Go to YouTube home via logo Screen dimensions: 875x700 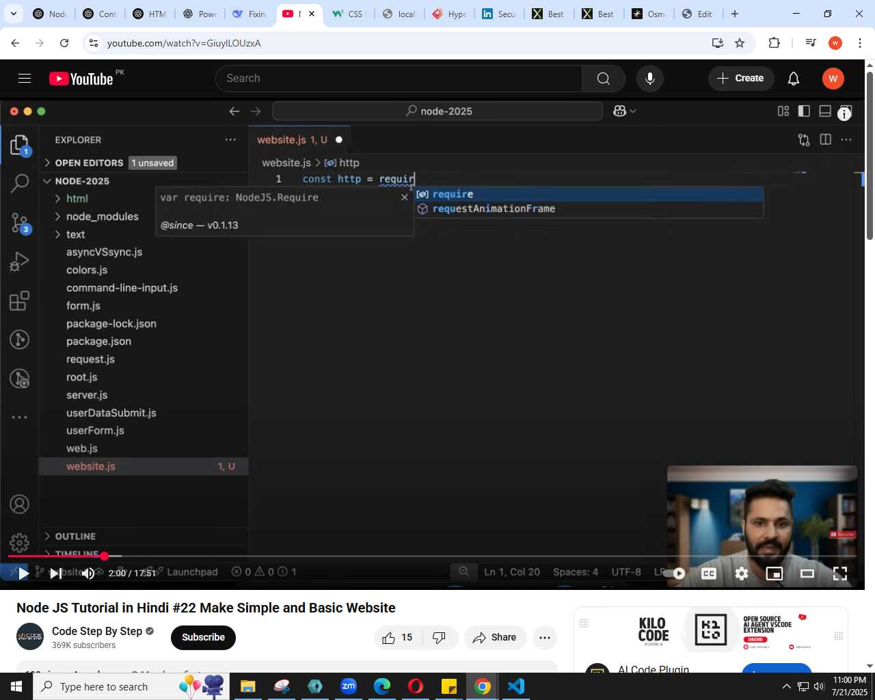click(x=81, y=79)
